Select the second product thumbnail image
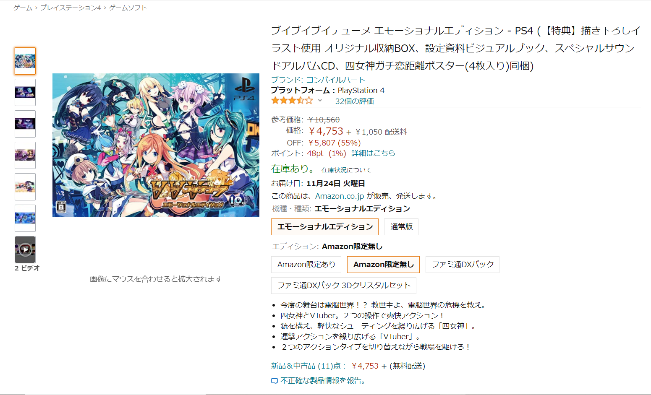Viewport: 651px width, 395px height. click(x=25, y=92)
